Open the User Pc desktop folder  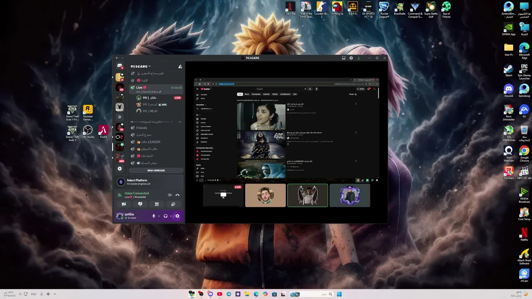pos(509,50)
